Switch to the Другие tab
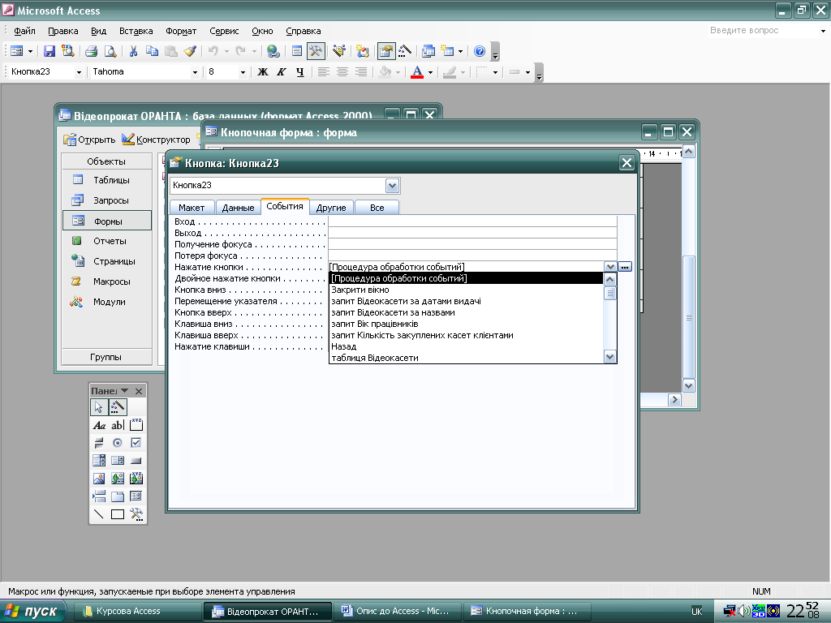The height and width of the screenshot is (623, 831). pyautogui.click(x=331, y=208)
